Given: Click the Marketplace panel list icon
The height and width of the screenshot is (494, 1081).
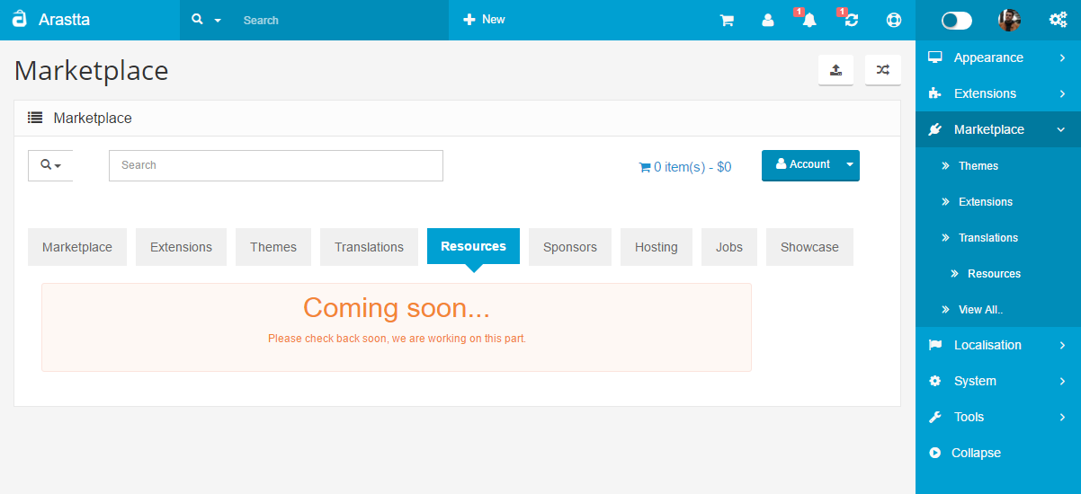Looking at the screenshot, I should point(35,118).
